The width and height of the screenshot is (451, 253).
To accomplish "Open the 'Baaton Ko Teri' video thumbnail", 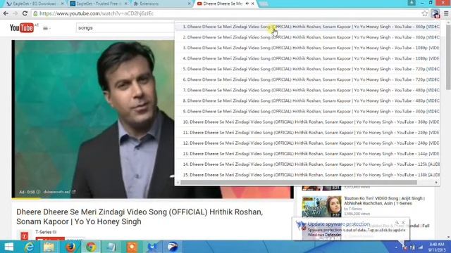I will pyautogui.click(x=321, y=207).
